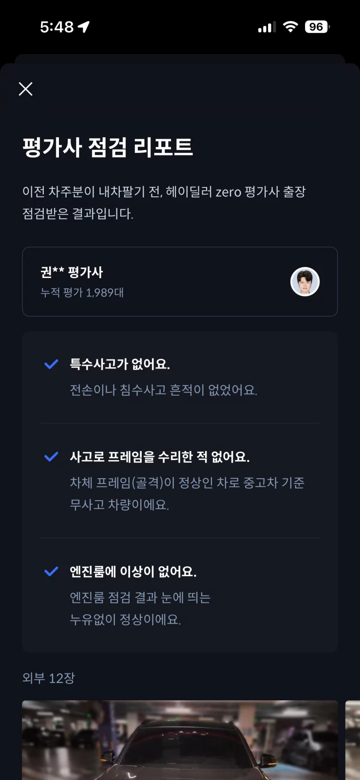Tap the Wi-Fi icon in status bar
The width and height of the screenshot is (360, 780).
[290, 27]
